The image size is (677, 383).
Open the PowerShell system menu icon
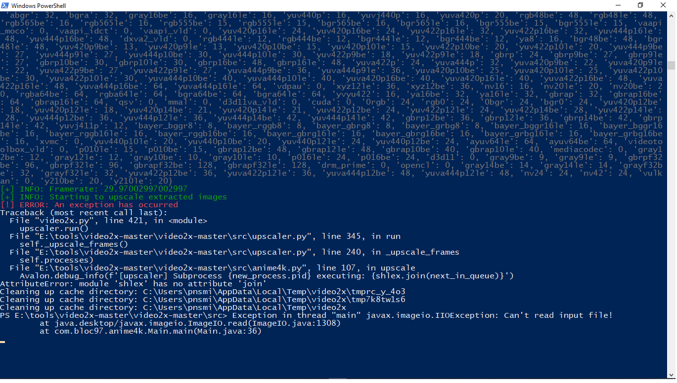[5, 5]
